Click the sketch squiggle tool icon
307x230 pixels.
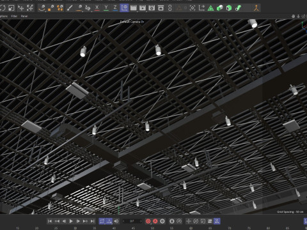coord(88,8)
